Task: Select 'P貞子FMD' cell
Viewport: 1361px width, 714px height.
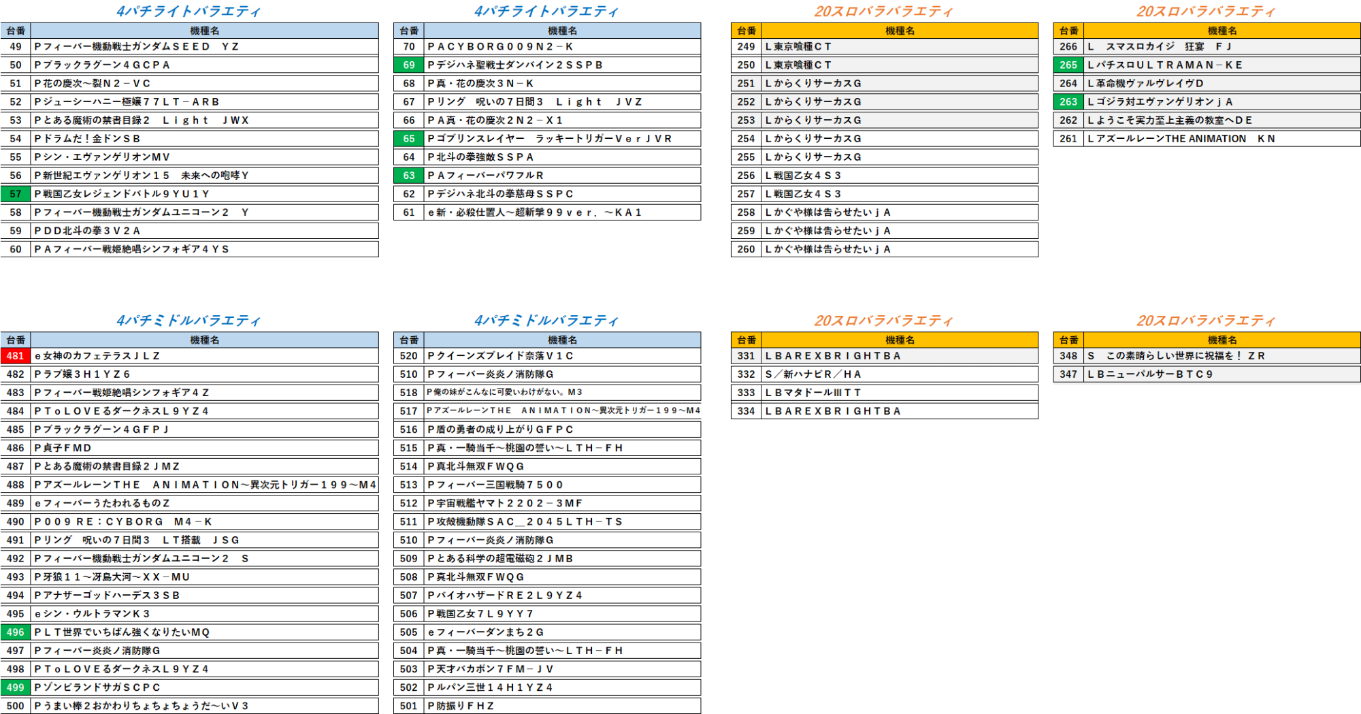Action: tap(205, 448)
